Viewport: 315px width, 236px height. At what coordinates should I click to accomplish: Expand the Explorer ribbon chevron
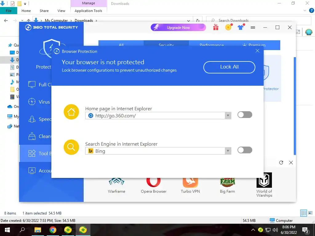pos(305,10)
